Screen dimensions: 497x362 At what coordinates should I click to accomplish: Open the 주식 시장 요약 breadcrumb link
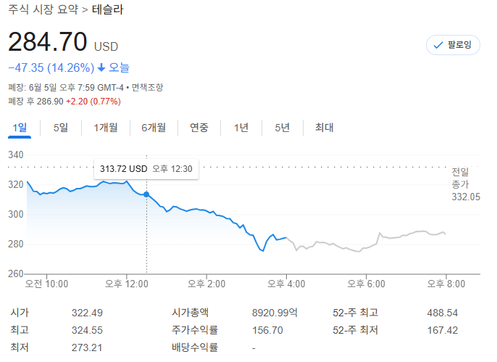43,9
